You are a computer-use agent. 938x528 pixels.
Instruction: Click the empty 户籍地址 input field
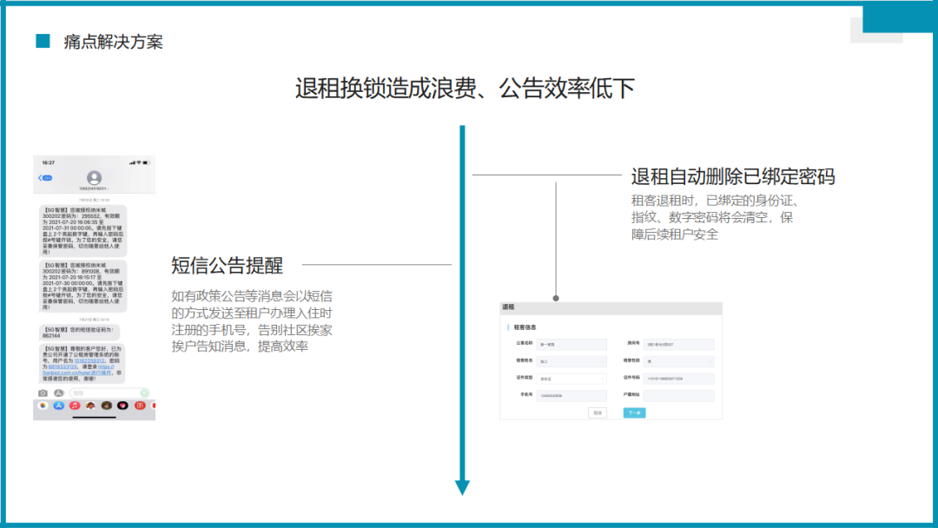678,396
